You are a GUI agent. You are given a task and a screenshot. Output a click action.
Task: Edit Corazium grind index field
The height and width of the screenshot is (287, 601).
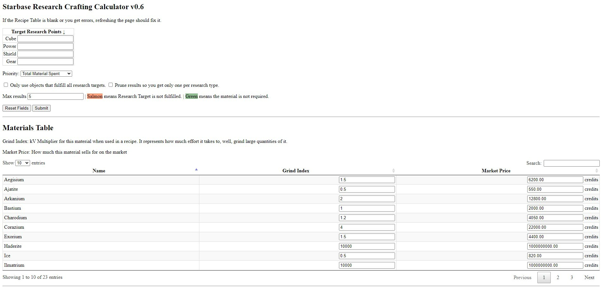tap(367, 227)
